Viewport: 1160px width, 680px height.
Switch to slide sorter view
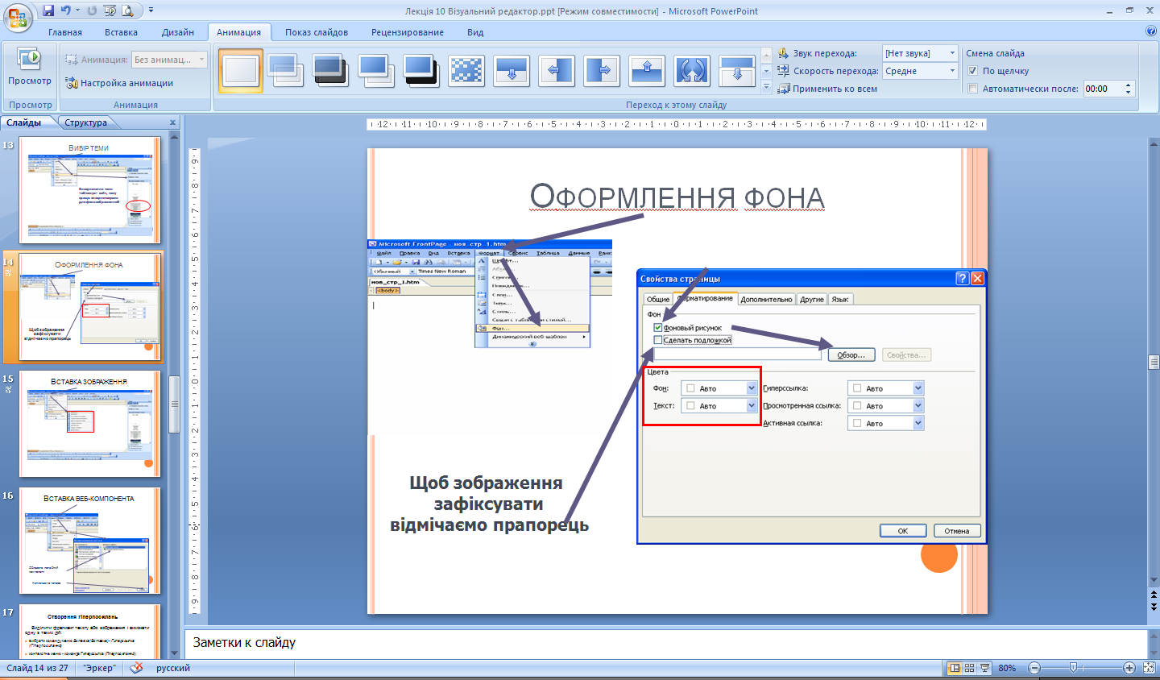[x=970, y=668]
